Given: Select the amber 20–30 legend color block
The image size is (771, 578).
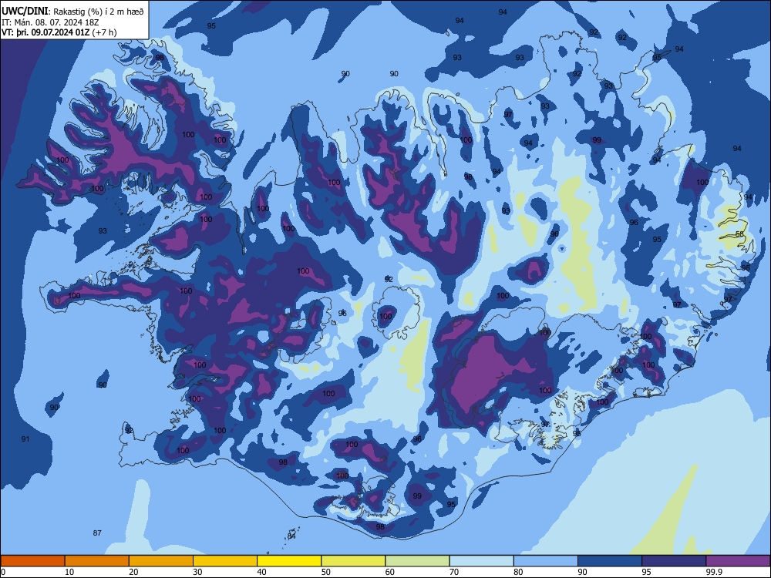Looking at the screenshot, I should click(x=161, y=561).
